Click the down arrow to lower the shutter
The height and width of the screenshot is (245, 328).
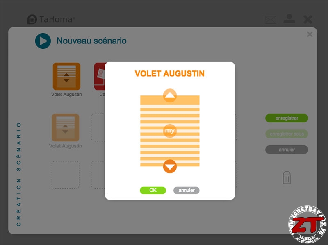[170, 166]
